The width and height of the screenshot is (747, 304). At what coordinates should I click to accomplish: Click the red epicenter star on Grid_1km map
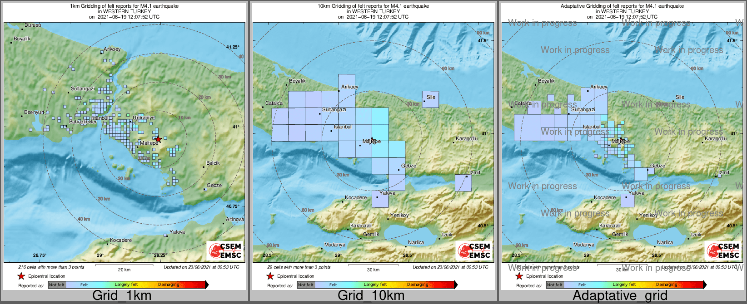[x=158, y=139]
